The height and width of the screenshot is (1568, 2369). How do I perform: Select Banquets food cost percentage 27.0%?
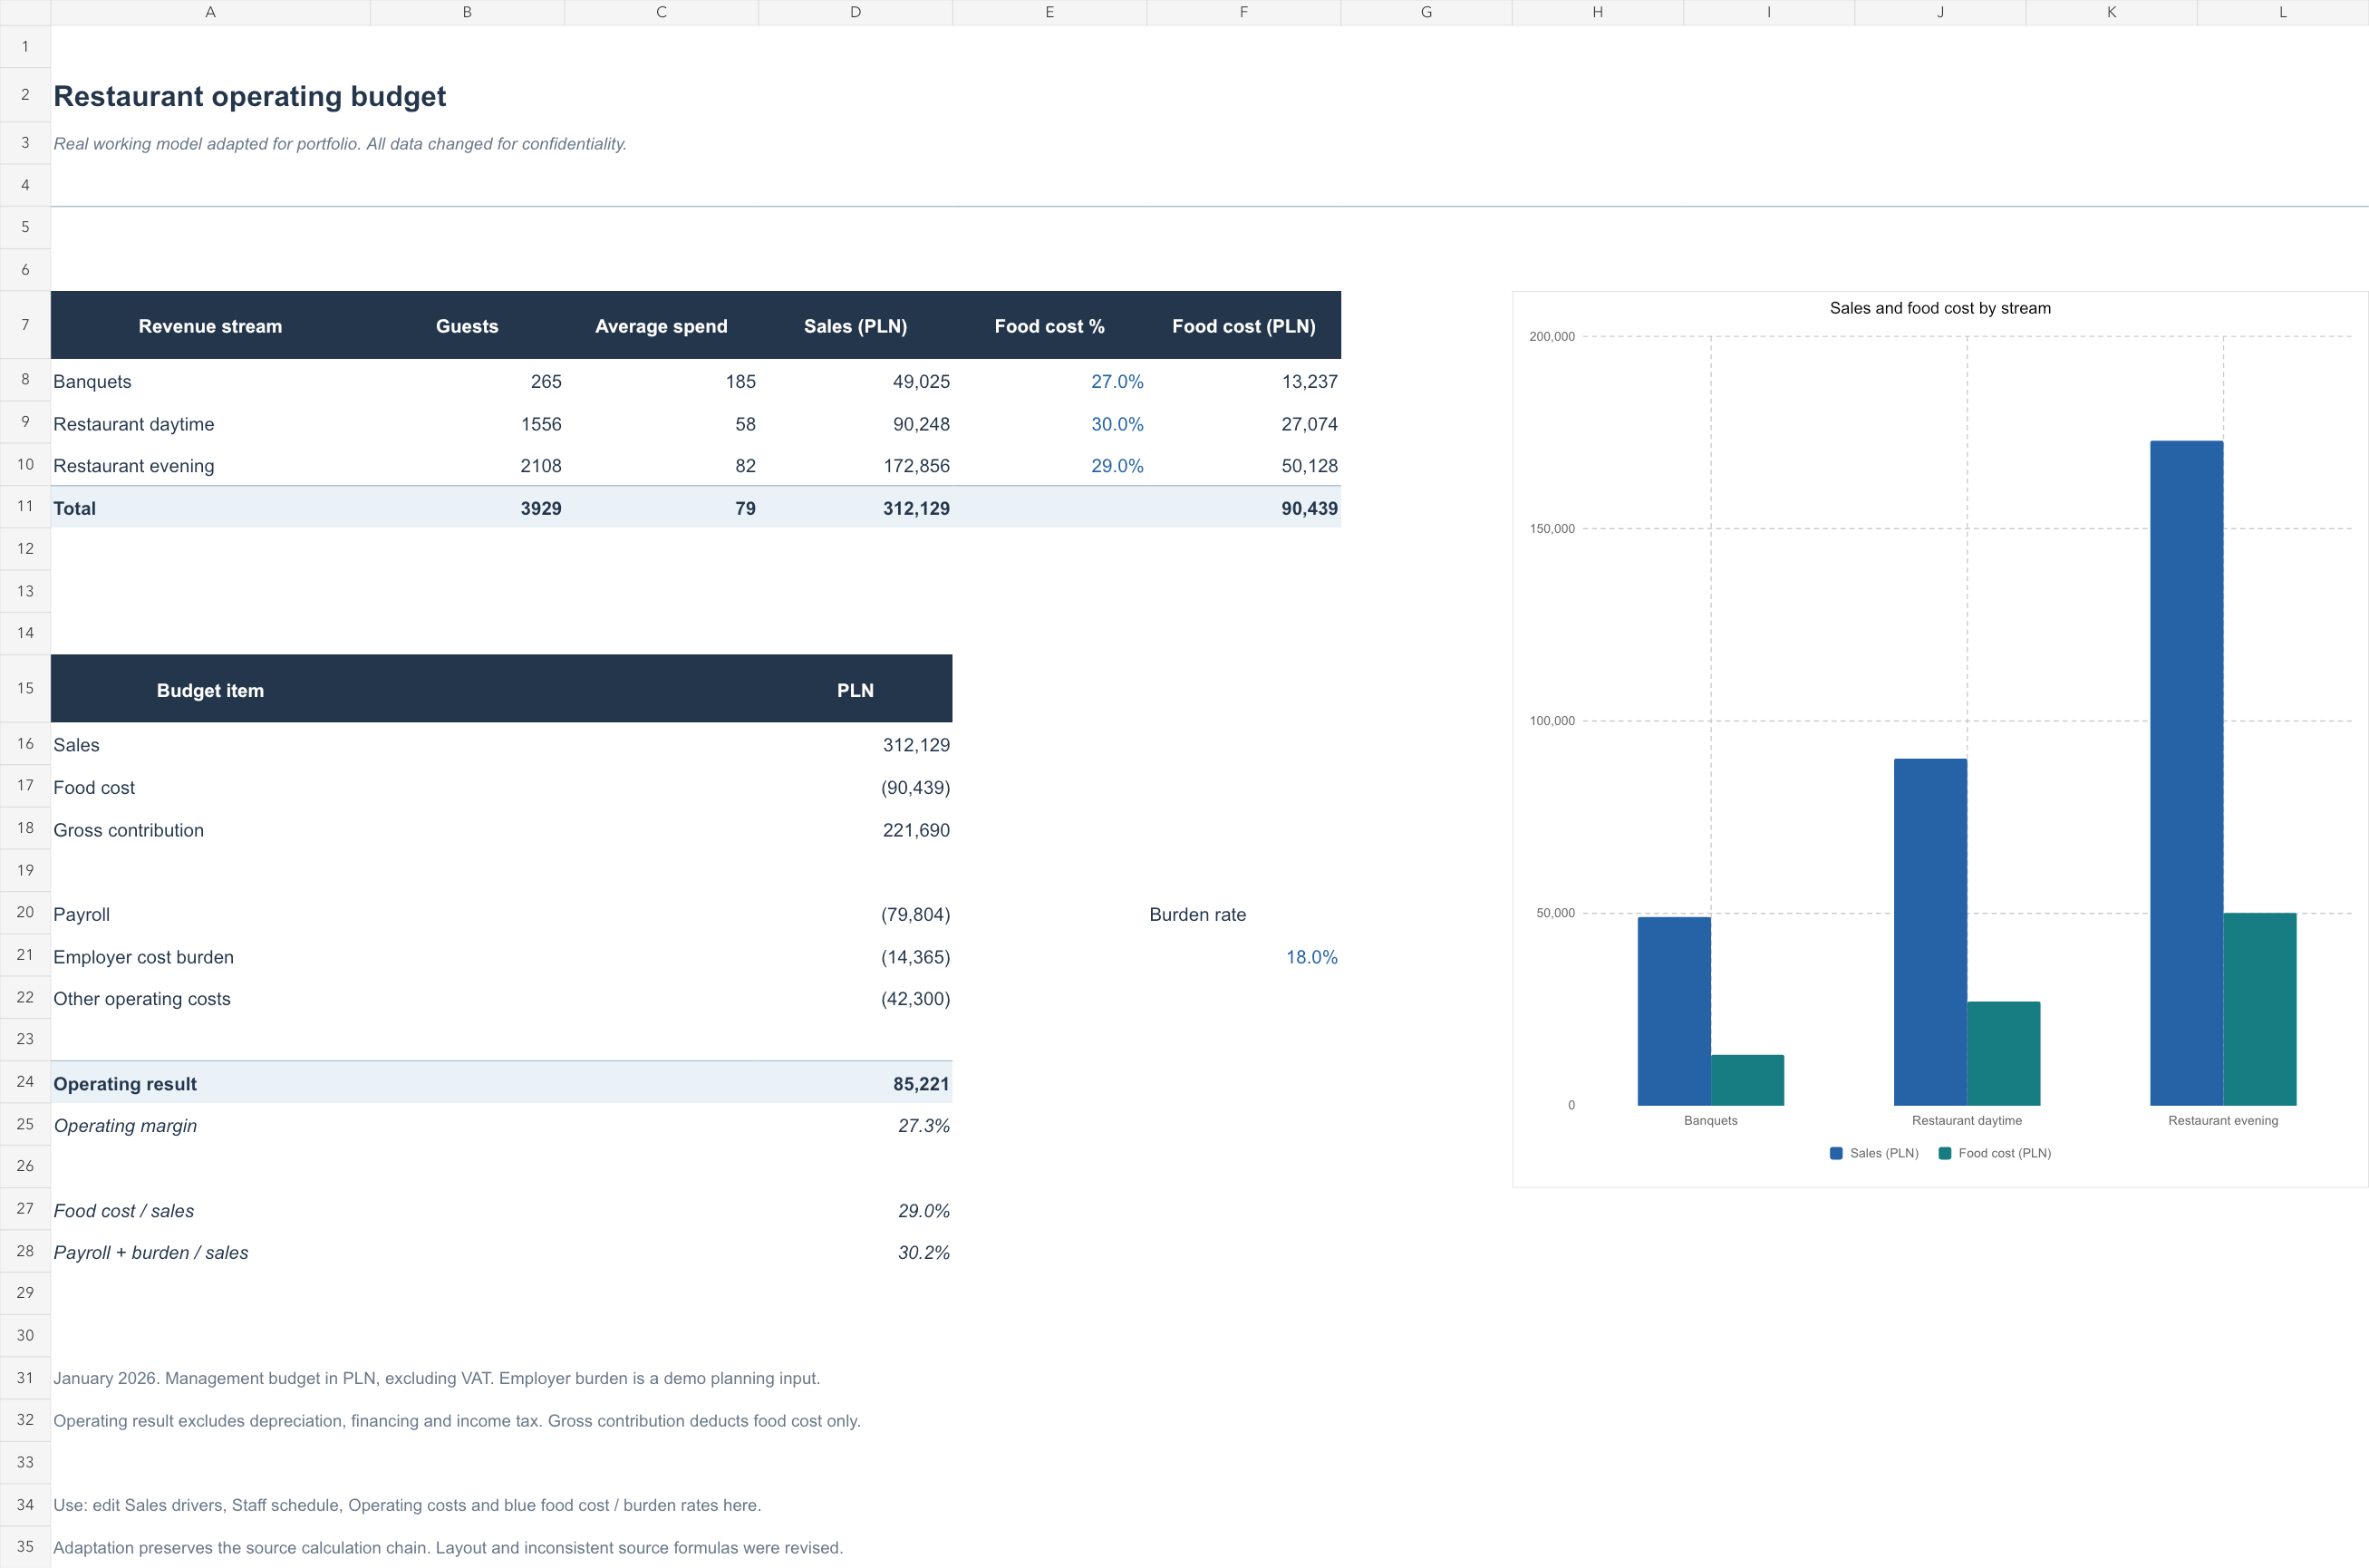coord(1116,382)
